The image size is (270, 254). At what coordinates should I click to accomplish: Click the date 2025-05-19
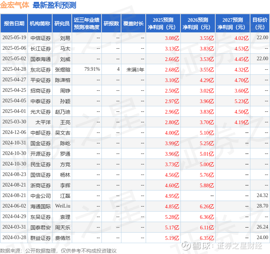click(14, 38)
